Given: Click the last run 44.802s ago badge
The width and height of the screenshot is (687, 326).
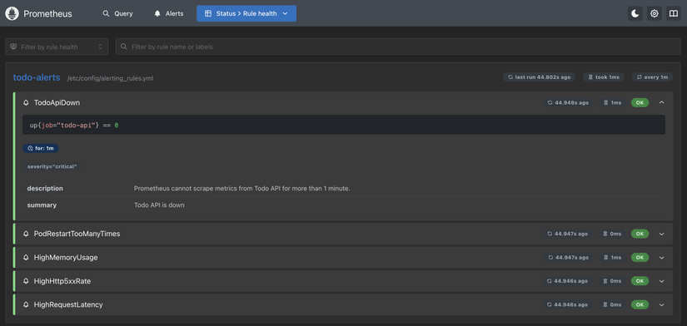Looking at the screenshot, I should pyautogui.click(x=540, y=77).
